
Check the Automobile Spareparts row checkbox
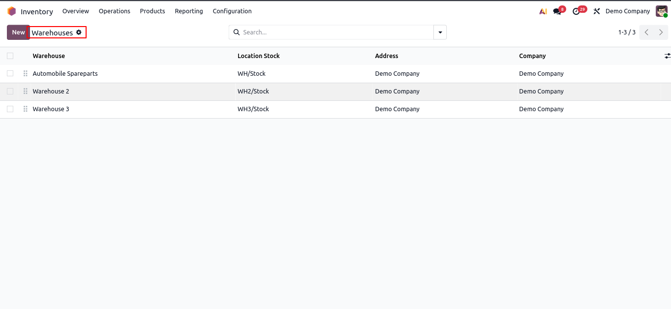tap(10, 74)
